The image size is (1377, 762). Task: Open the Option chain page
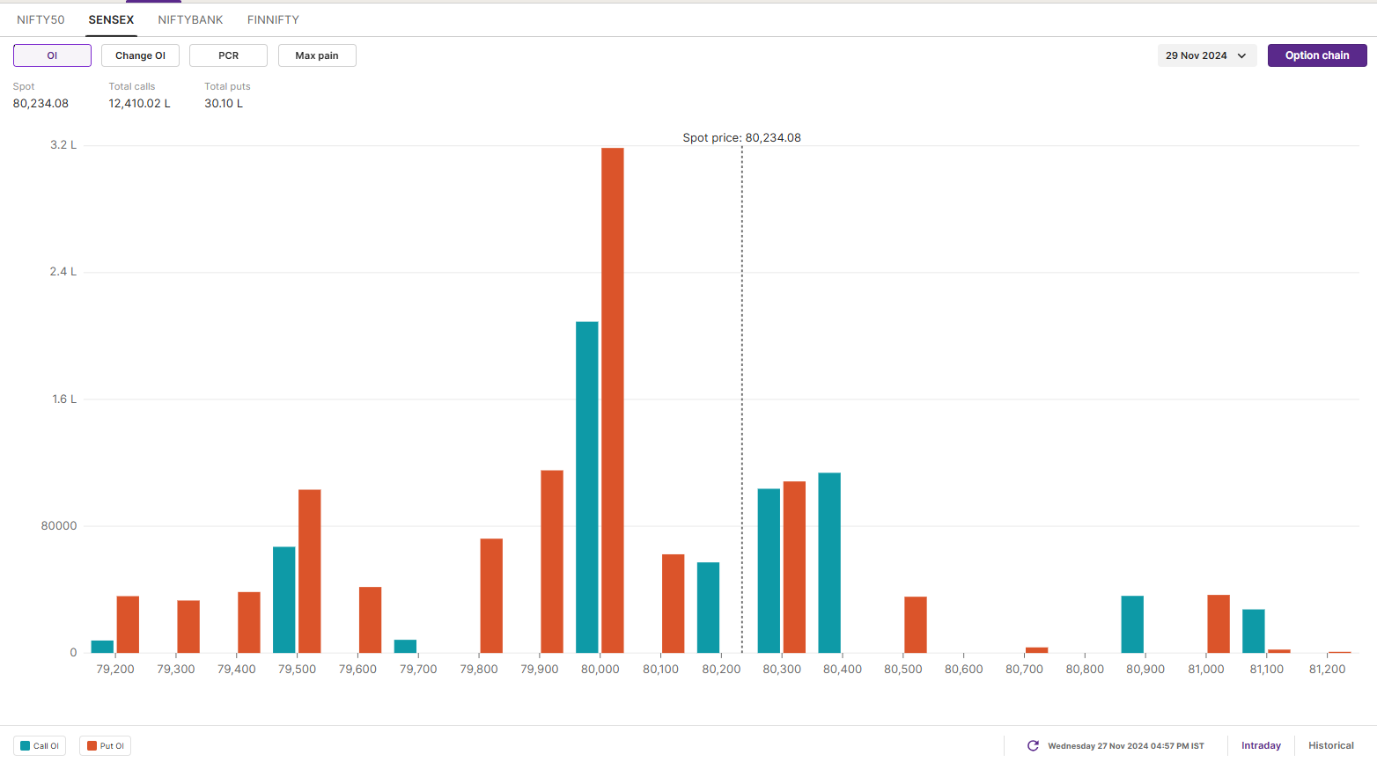[1317, 55]
